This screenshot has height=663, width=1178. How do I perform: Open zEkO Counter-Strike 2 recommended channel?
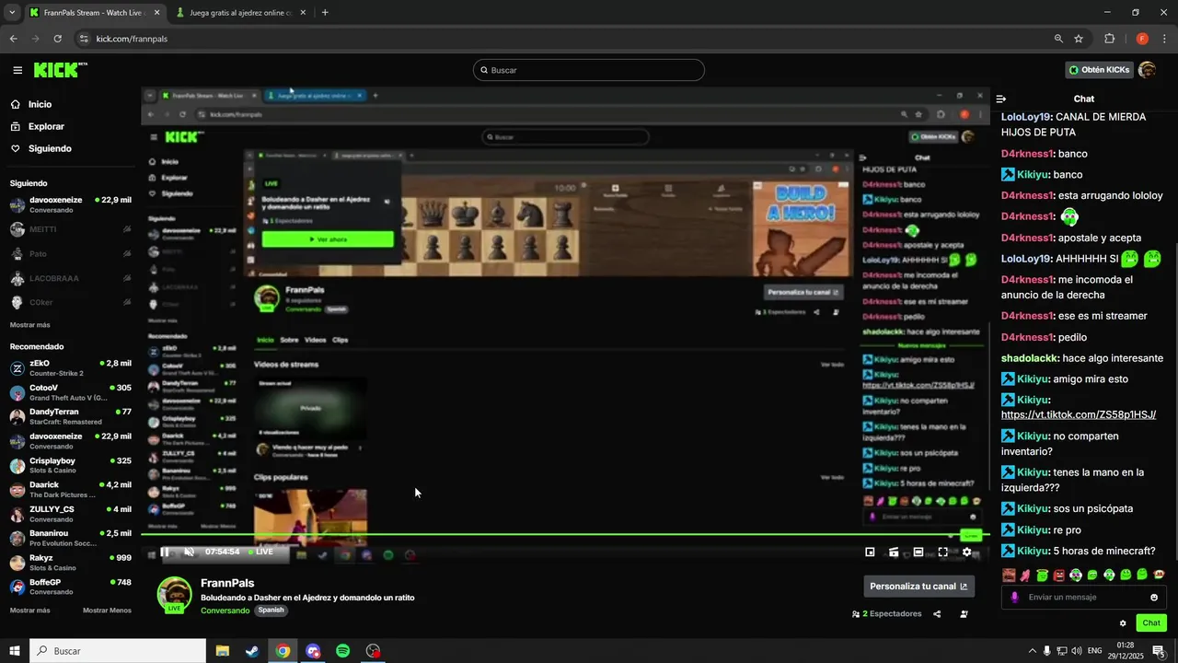click(70, 368)
